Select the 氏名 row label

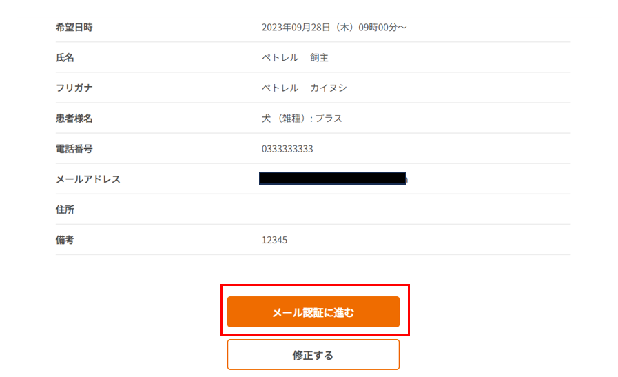coord(65,58)
